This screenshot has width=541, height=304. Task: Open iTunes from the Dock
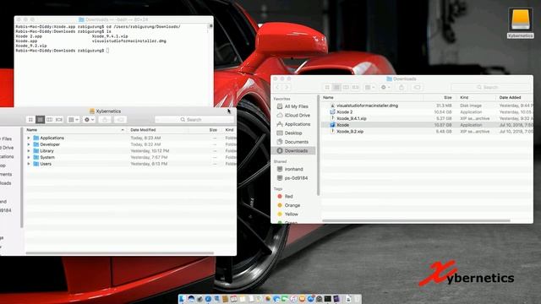tap(293, 299)
